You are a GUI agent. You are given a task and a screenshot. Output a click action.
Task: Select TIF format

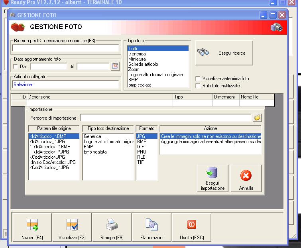pos(147,162)
